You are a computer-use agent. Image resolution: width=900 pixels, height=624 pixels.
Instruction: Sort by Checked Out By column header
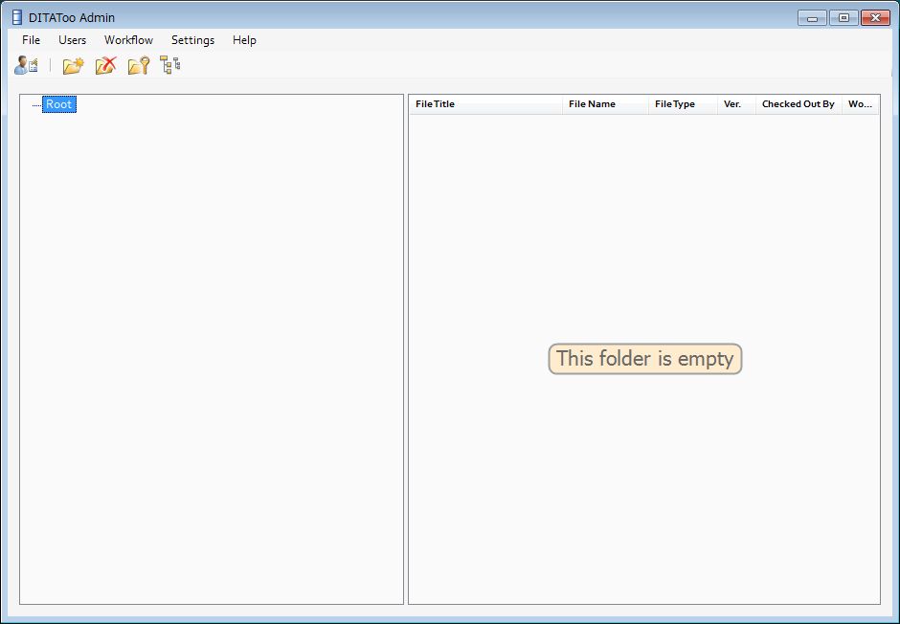click(799, 104)
